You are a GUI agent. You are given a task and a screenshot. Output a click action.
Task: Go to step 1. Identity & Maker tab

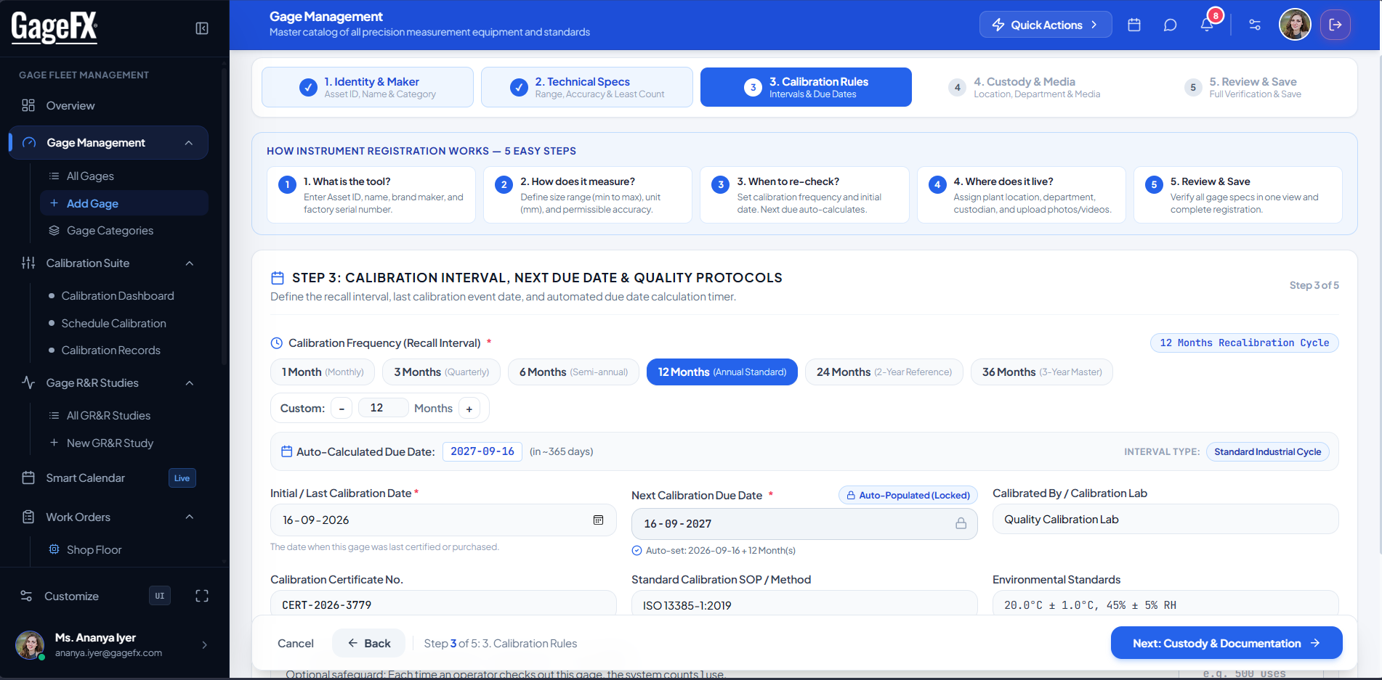pyautogui.click(x=368, y=87)
